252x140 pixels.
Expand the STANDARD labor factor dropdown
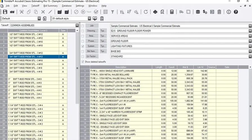coord(250,56)
